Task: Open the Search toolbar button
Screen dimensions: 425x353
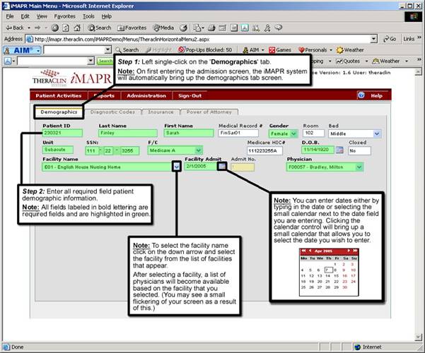Action: click(x=99, y=28)
